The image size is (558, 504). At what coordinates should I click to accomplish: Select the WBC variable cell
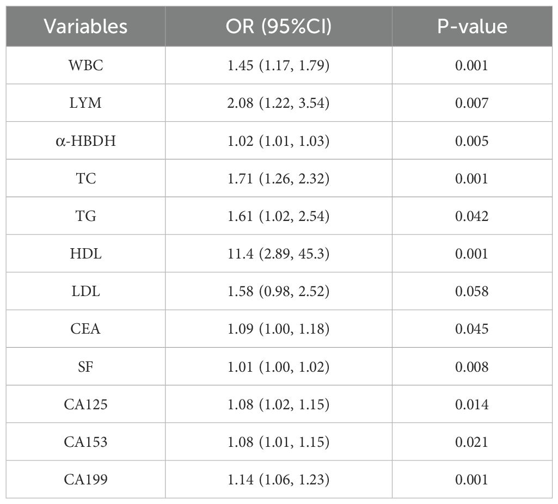(x=86, y=65)
